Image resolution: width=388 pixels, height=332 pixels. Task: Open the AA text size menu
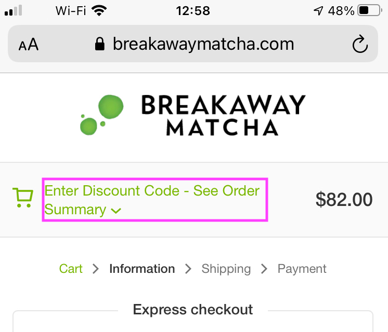click(x=29, y=45)
